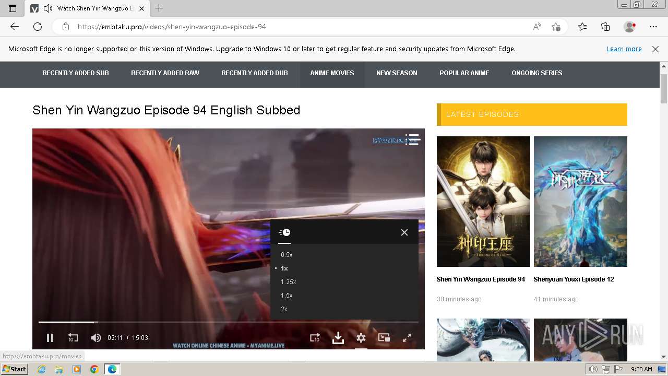Click the taskbar clock
The width and height of the screenshot is (668, 376).
pyautogui.click(x=641, y=369)
